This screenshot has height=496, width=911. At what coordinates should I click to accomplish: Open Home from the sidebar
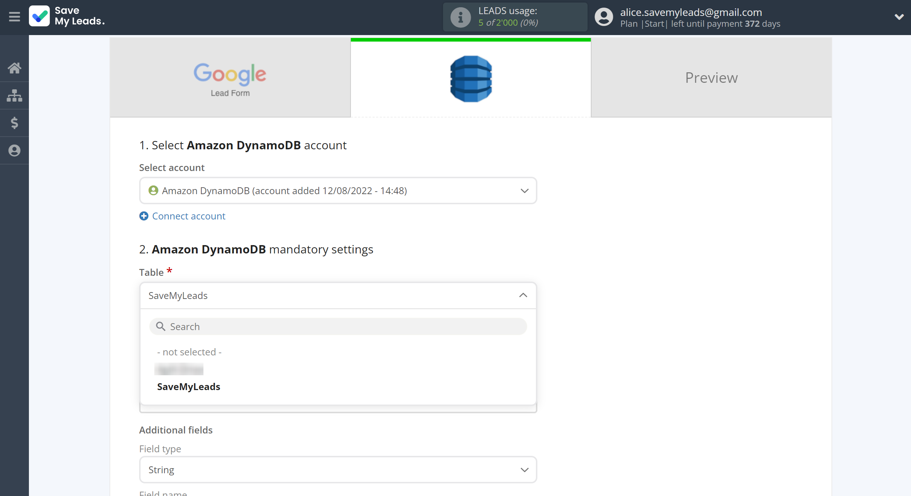click(14, 68)
